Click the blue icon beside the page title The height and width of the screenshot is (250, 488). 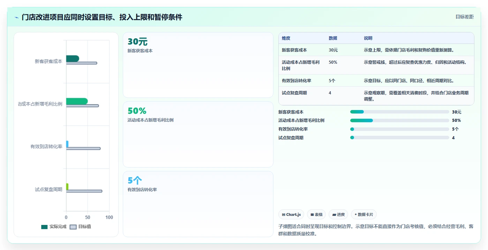tap(16, 17)
